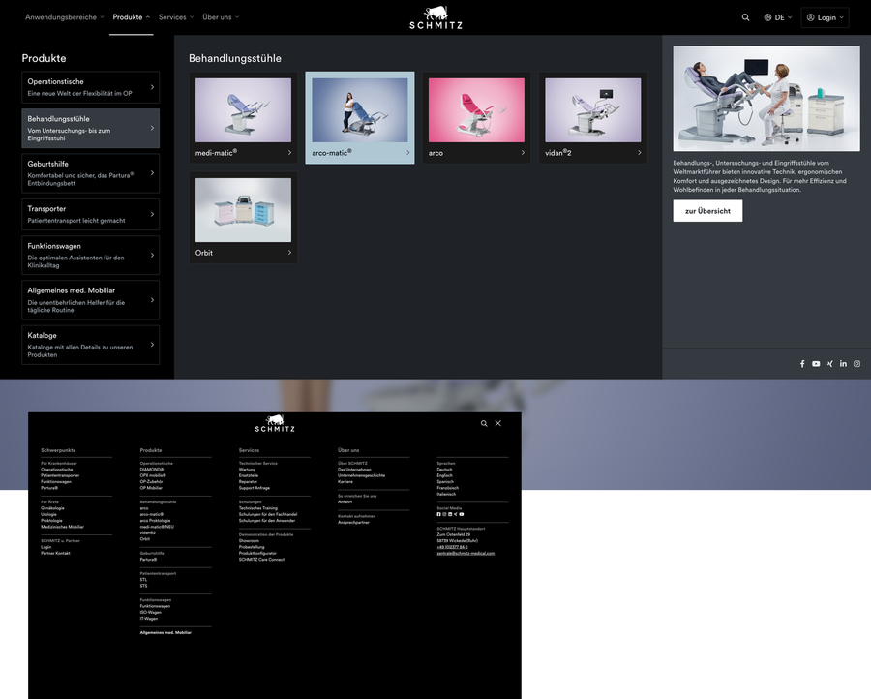Open the Facebook icon in the mega menu panel
Viewport: 871px width, 699px height.
pyautogui.click(x=802, y=364)
